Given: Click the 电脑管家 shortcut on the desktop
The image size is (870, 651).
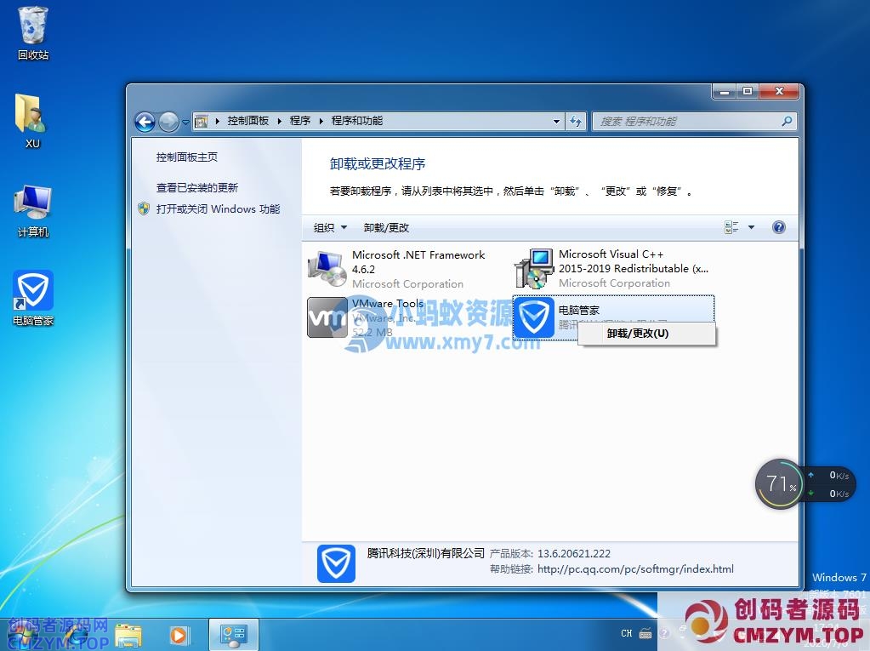Looking at the screenshot, I should pos(33,293).
